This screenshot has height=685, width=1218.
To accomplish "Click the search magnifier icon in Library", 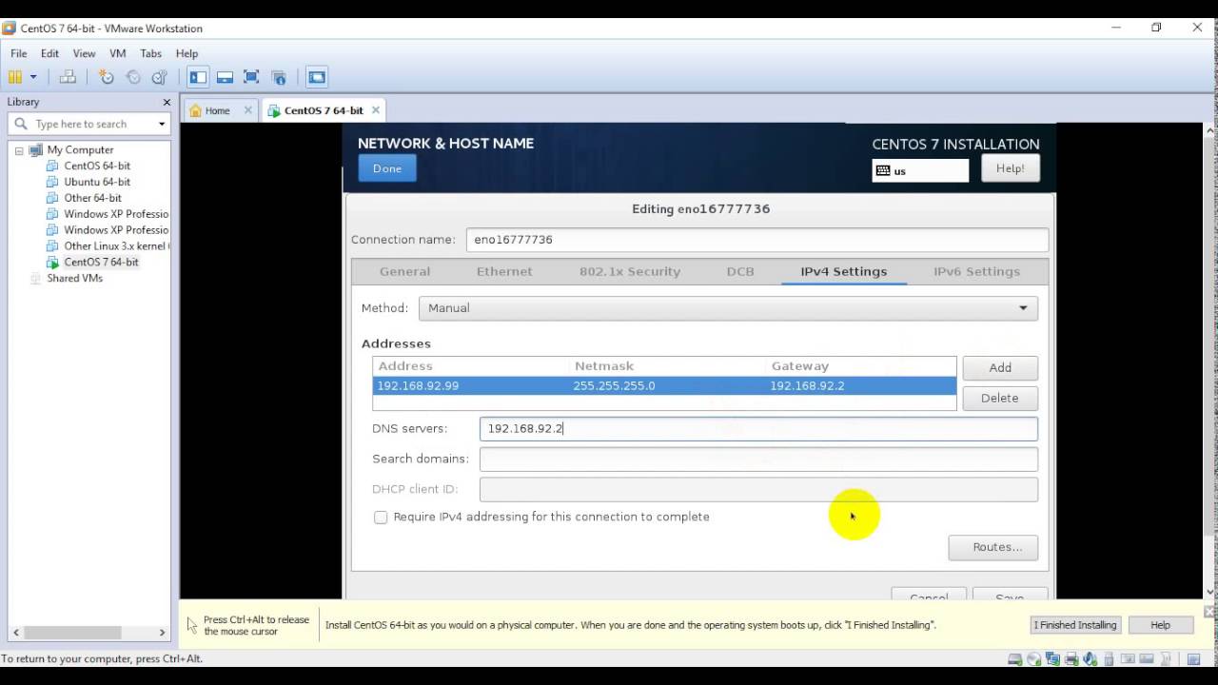I will tap(20, 124).
